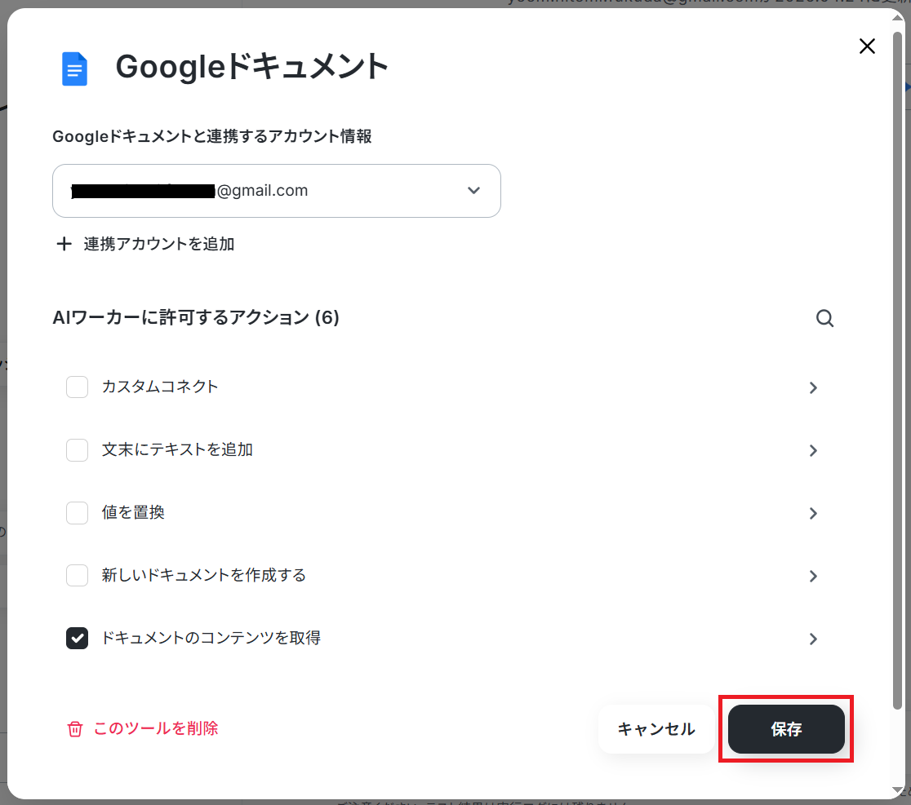Tick the 値を置換 checkbox
Viewport: 911px width, 805px height.
tap(78, 513)
